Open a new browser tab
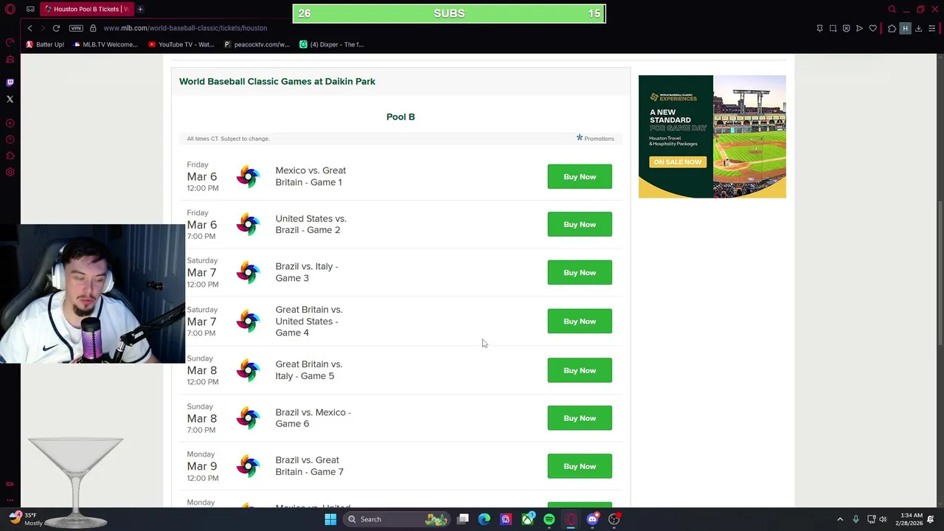 [x=140, y=9]
